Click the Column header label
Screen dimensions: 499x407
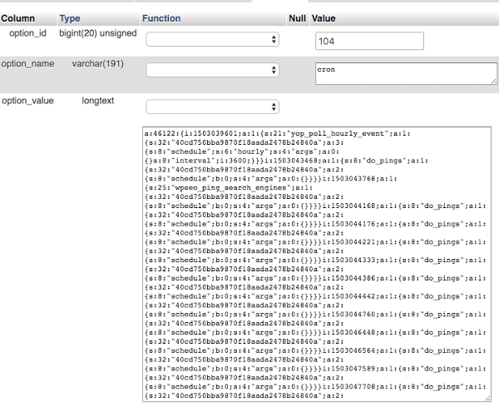tap(17, 17)
